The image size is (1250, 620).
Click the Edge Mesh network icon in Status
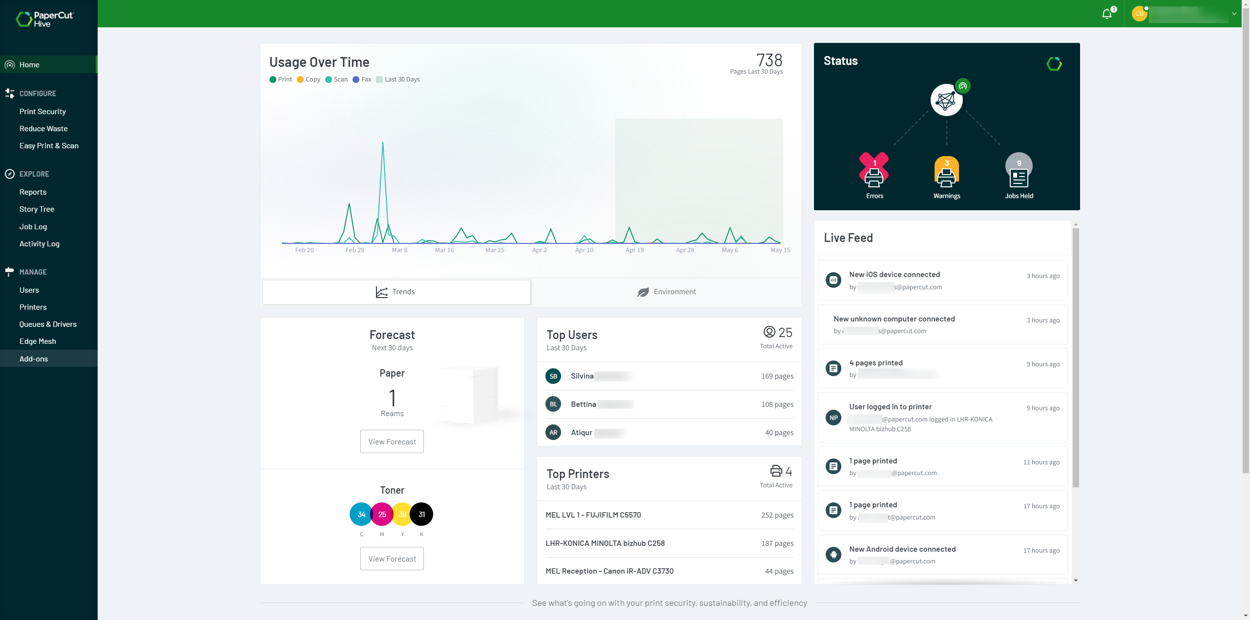click(946, 100)
